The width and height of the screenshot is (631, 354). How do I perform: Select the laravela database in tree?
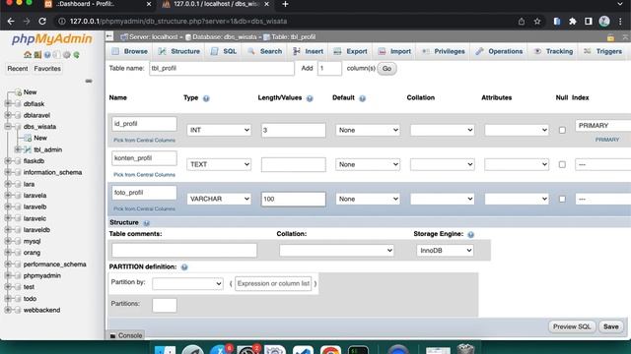(x=35, y=196)
